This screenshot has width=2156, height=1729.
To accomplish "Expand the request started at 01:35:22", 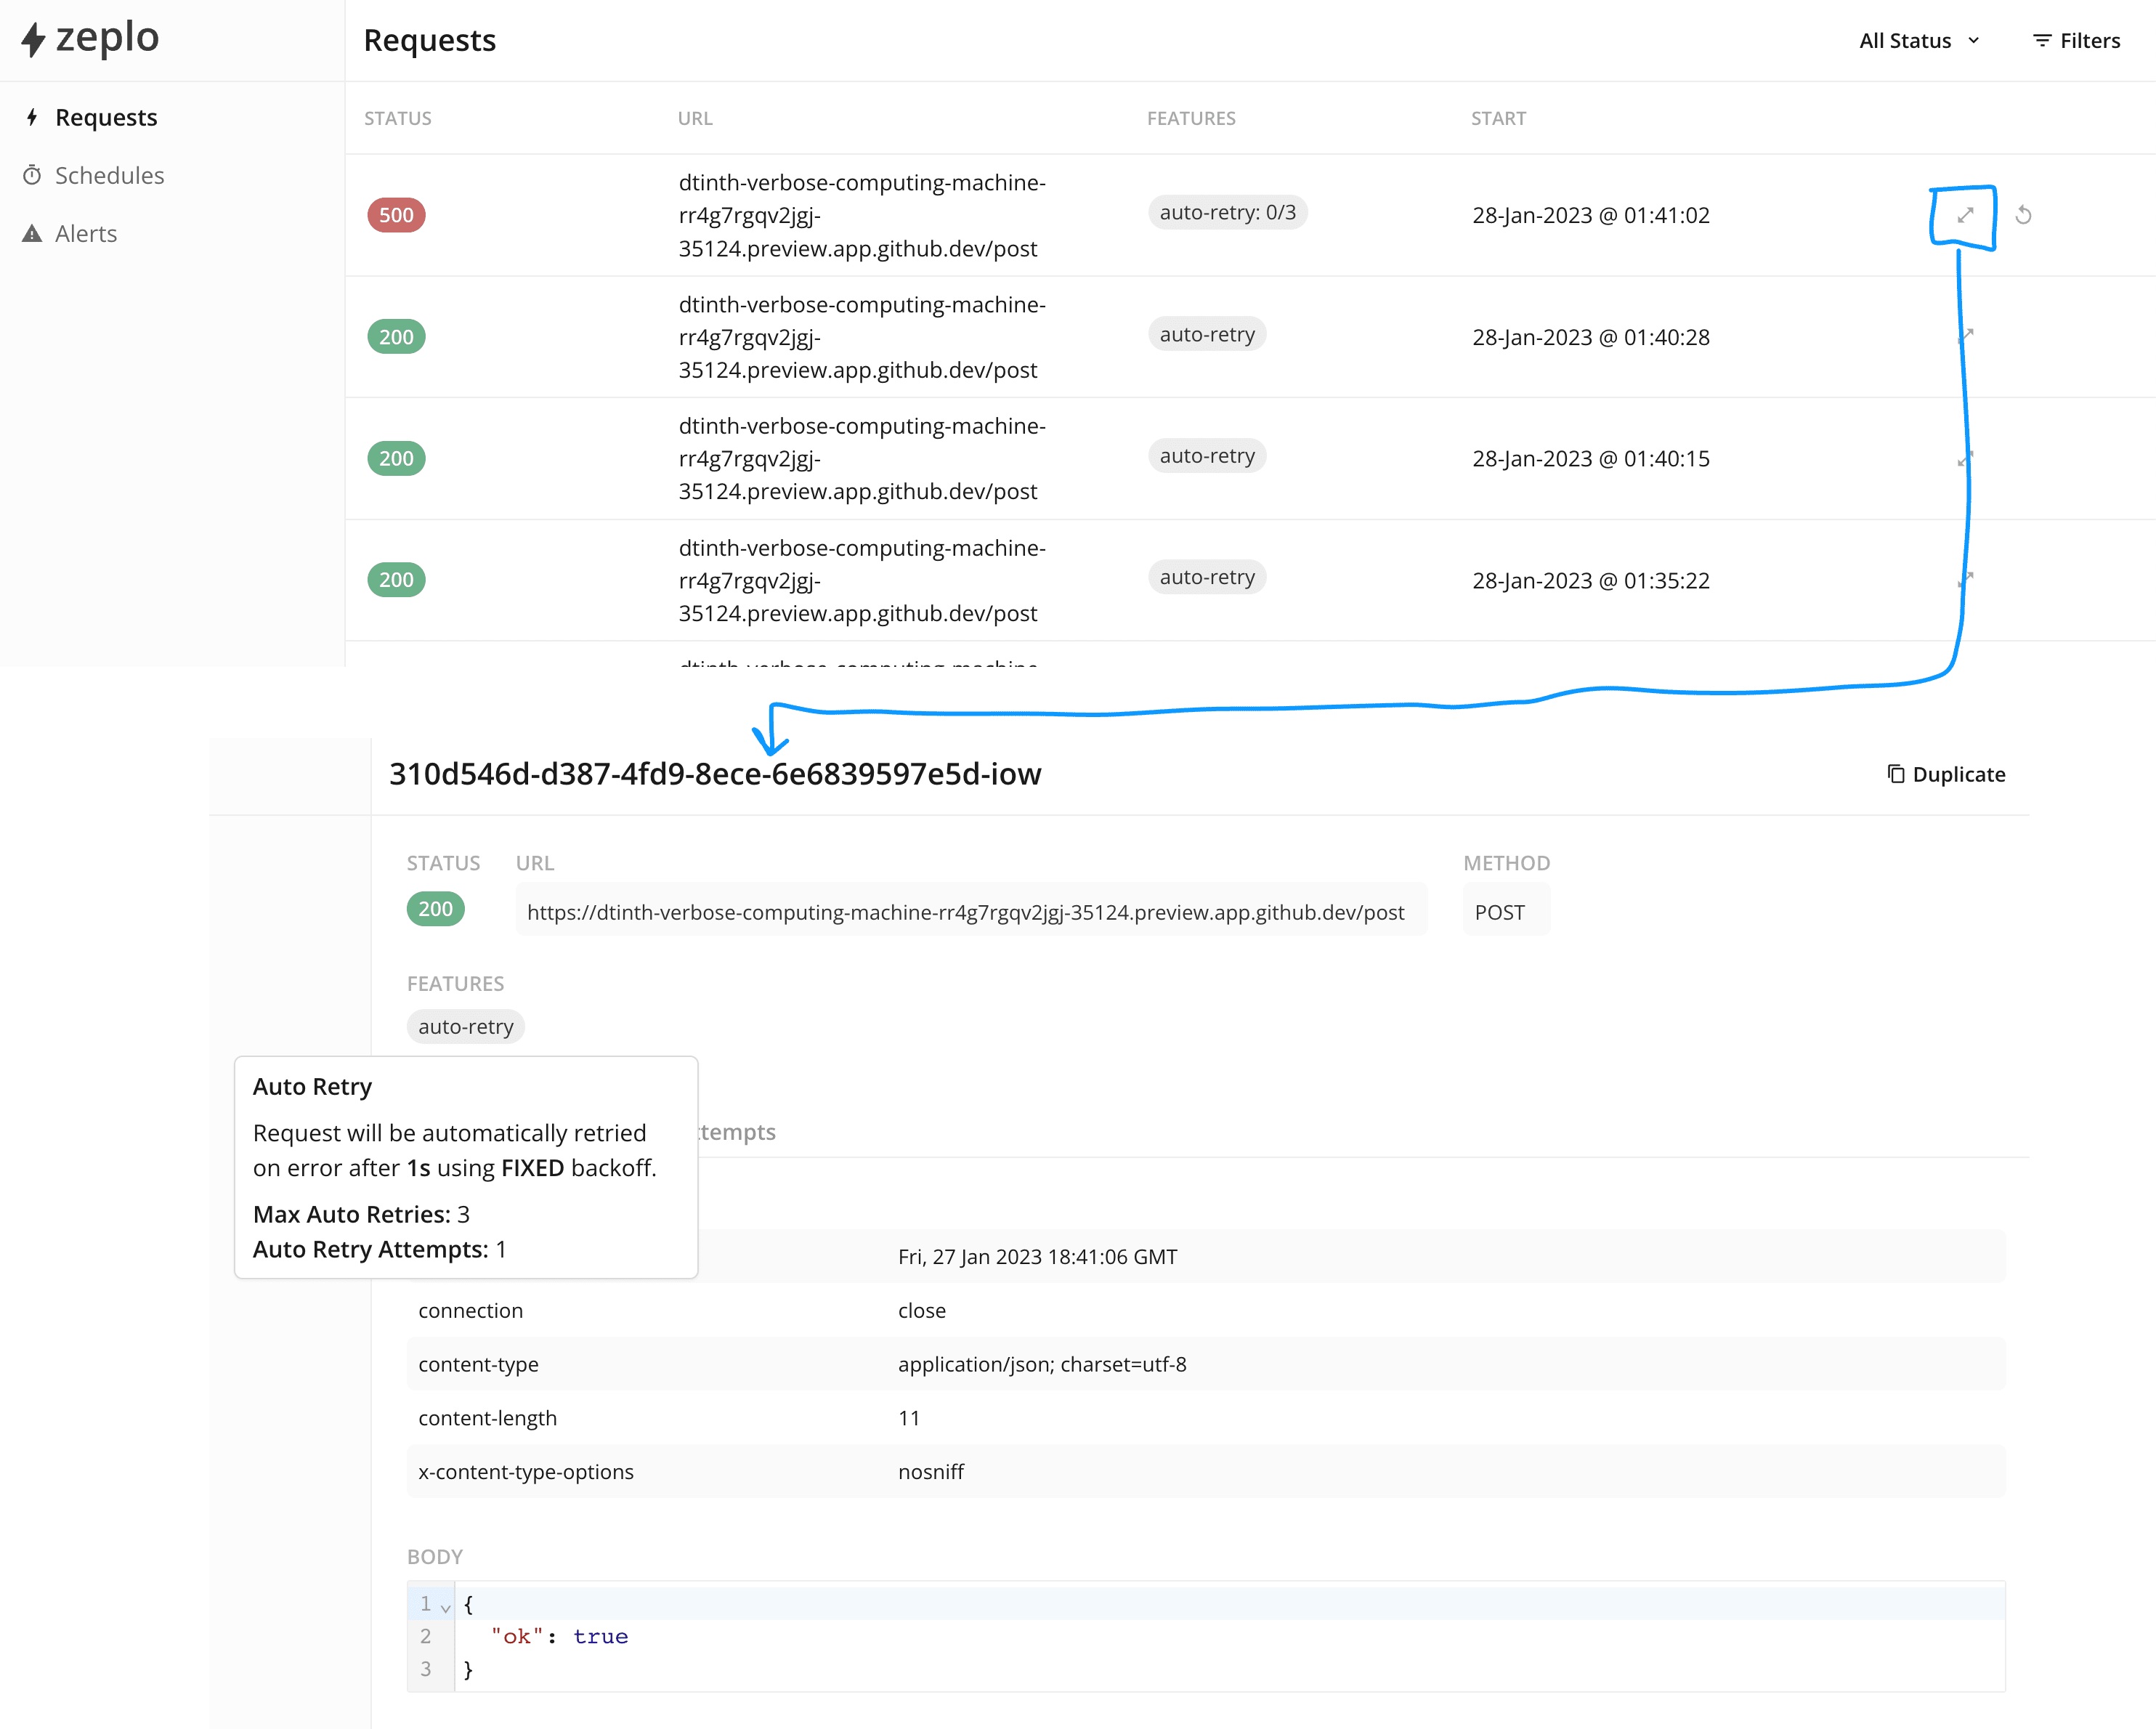I will [x=1965, y=580].
